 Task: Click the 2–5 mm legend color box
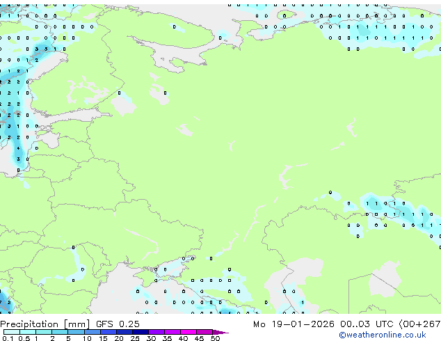[60, 332]
